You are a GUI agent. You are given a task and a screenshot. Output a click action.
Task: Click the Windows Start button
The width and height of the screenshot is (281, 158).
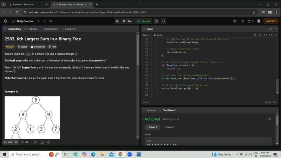point(4,154)
